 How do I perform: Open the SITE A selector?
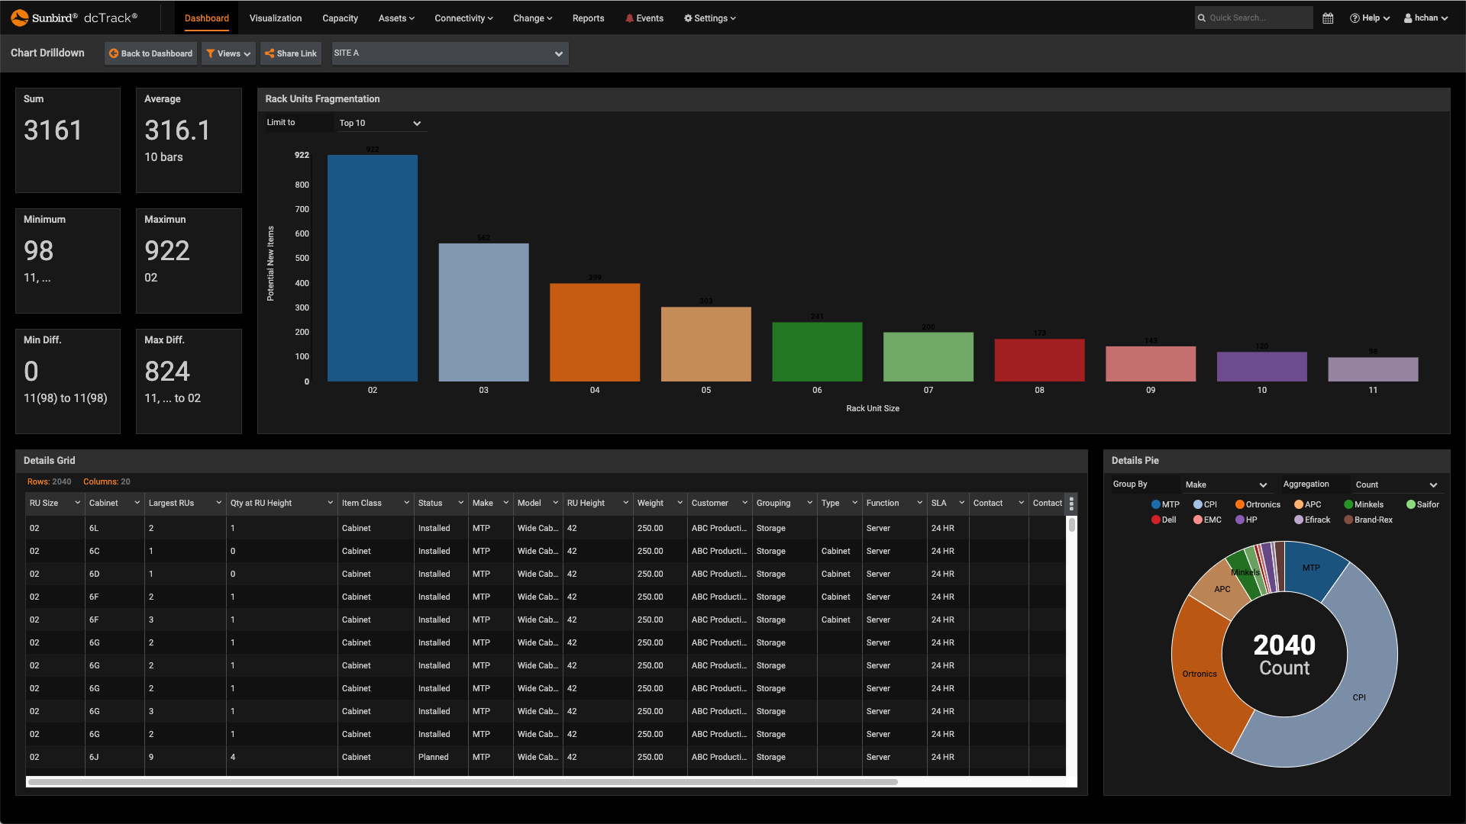click(x=449, y=53)
